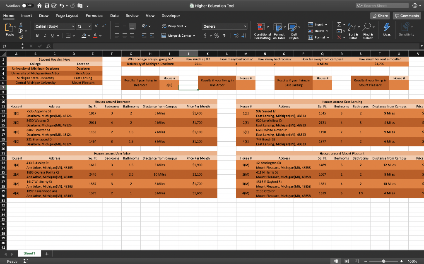Open the Developer ribbon tab

[171, 16]
